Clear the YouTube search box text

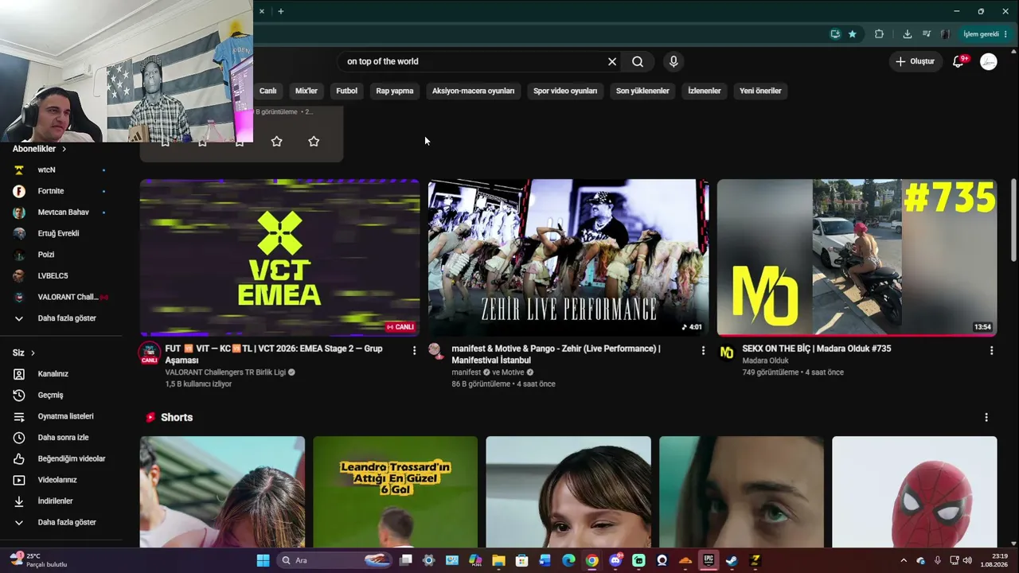coord(612,61)
